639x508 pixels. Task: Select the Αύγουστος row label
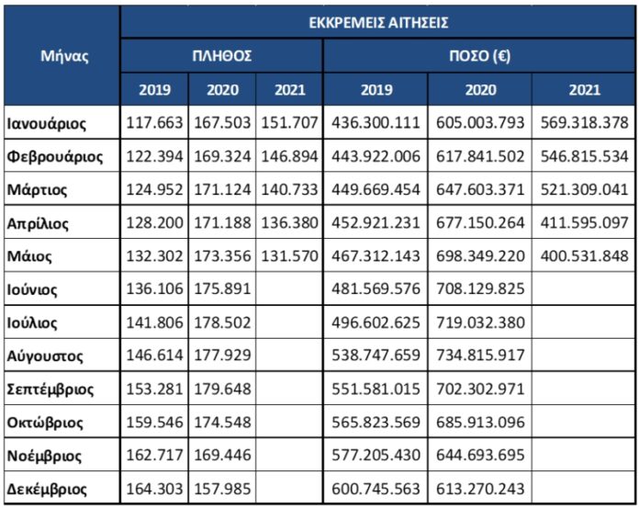45,356
